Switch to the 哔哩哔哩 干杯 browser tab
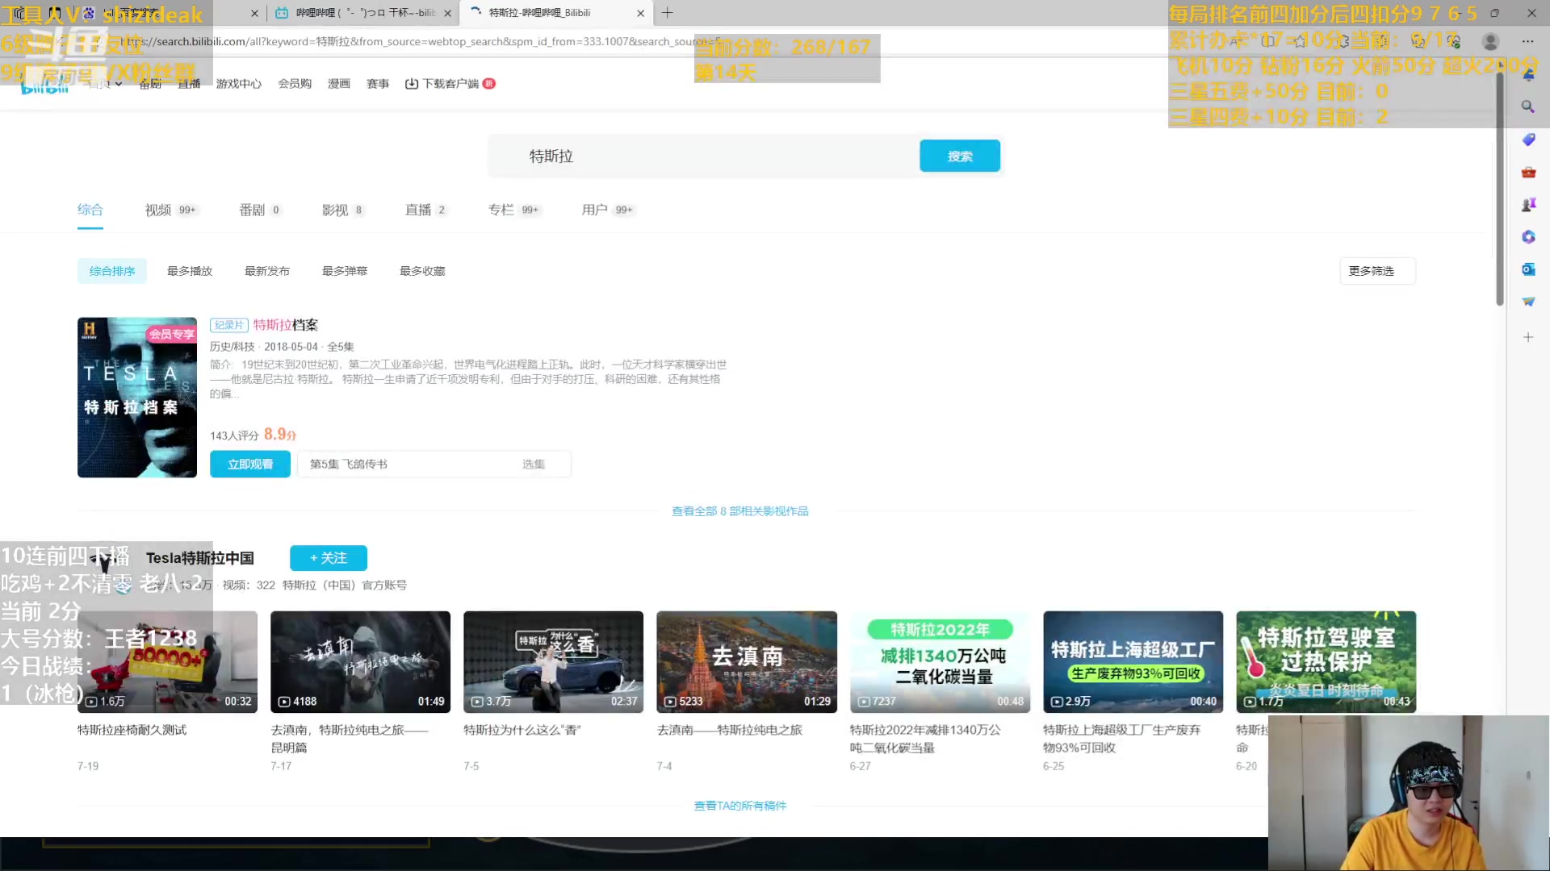Image resolution: width=1550 pixels, height=871 pixels. (x=362, y=13)
